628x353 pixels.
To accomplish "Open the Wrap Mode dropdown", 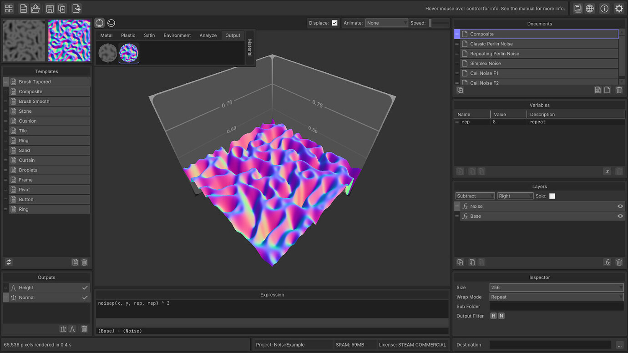I will click(x=556, y=297).
